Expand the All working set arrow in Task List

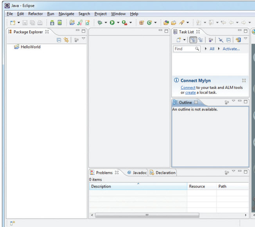pos(206,49)
